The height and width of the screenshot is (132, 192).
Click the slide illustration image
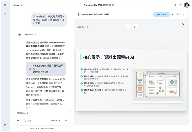(x=158, y=85)
